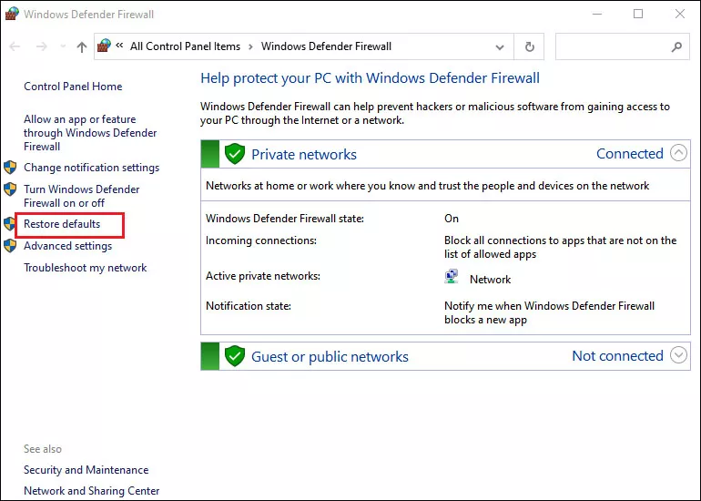Click the Not connected status text
The height and width of the screenshot is (501, 701).
(618, 355)
